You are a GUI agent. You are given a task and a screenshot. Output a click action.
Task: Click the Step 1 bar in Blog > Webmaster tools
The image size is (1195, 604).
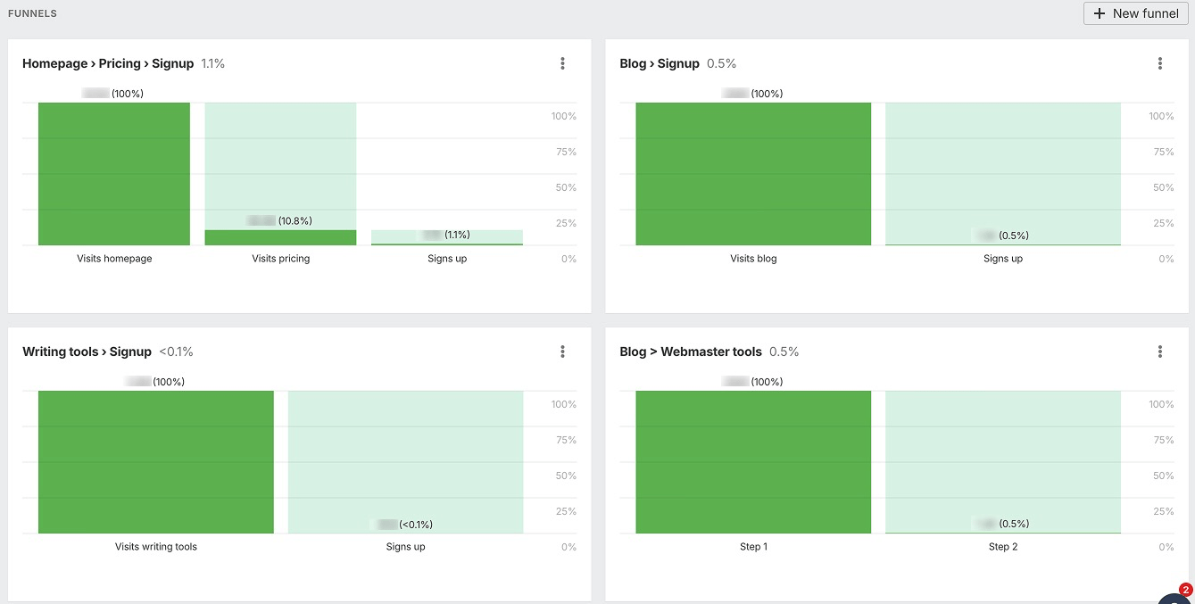click(753, 461)
